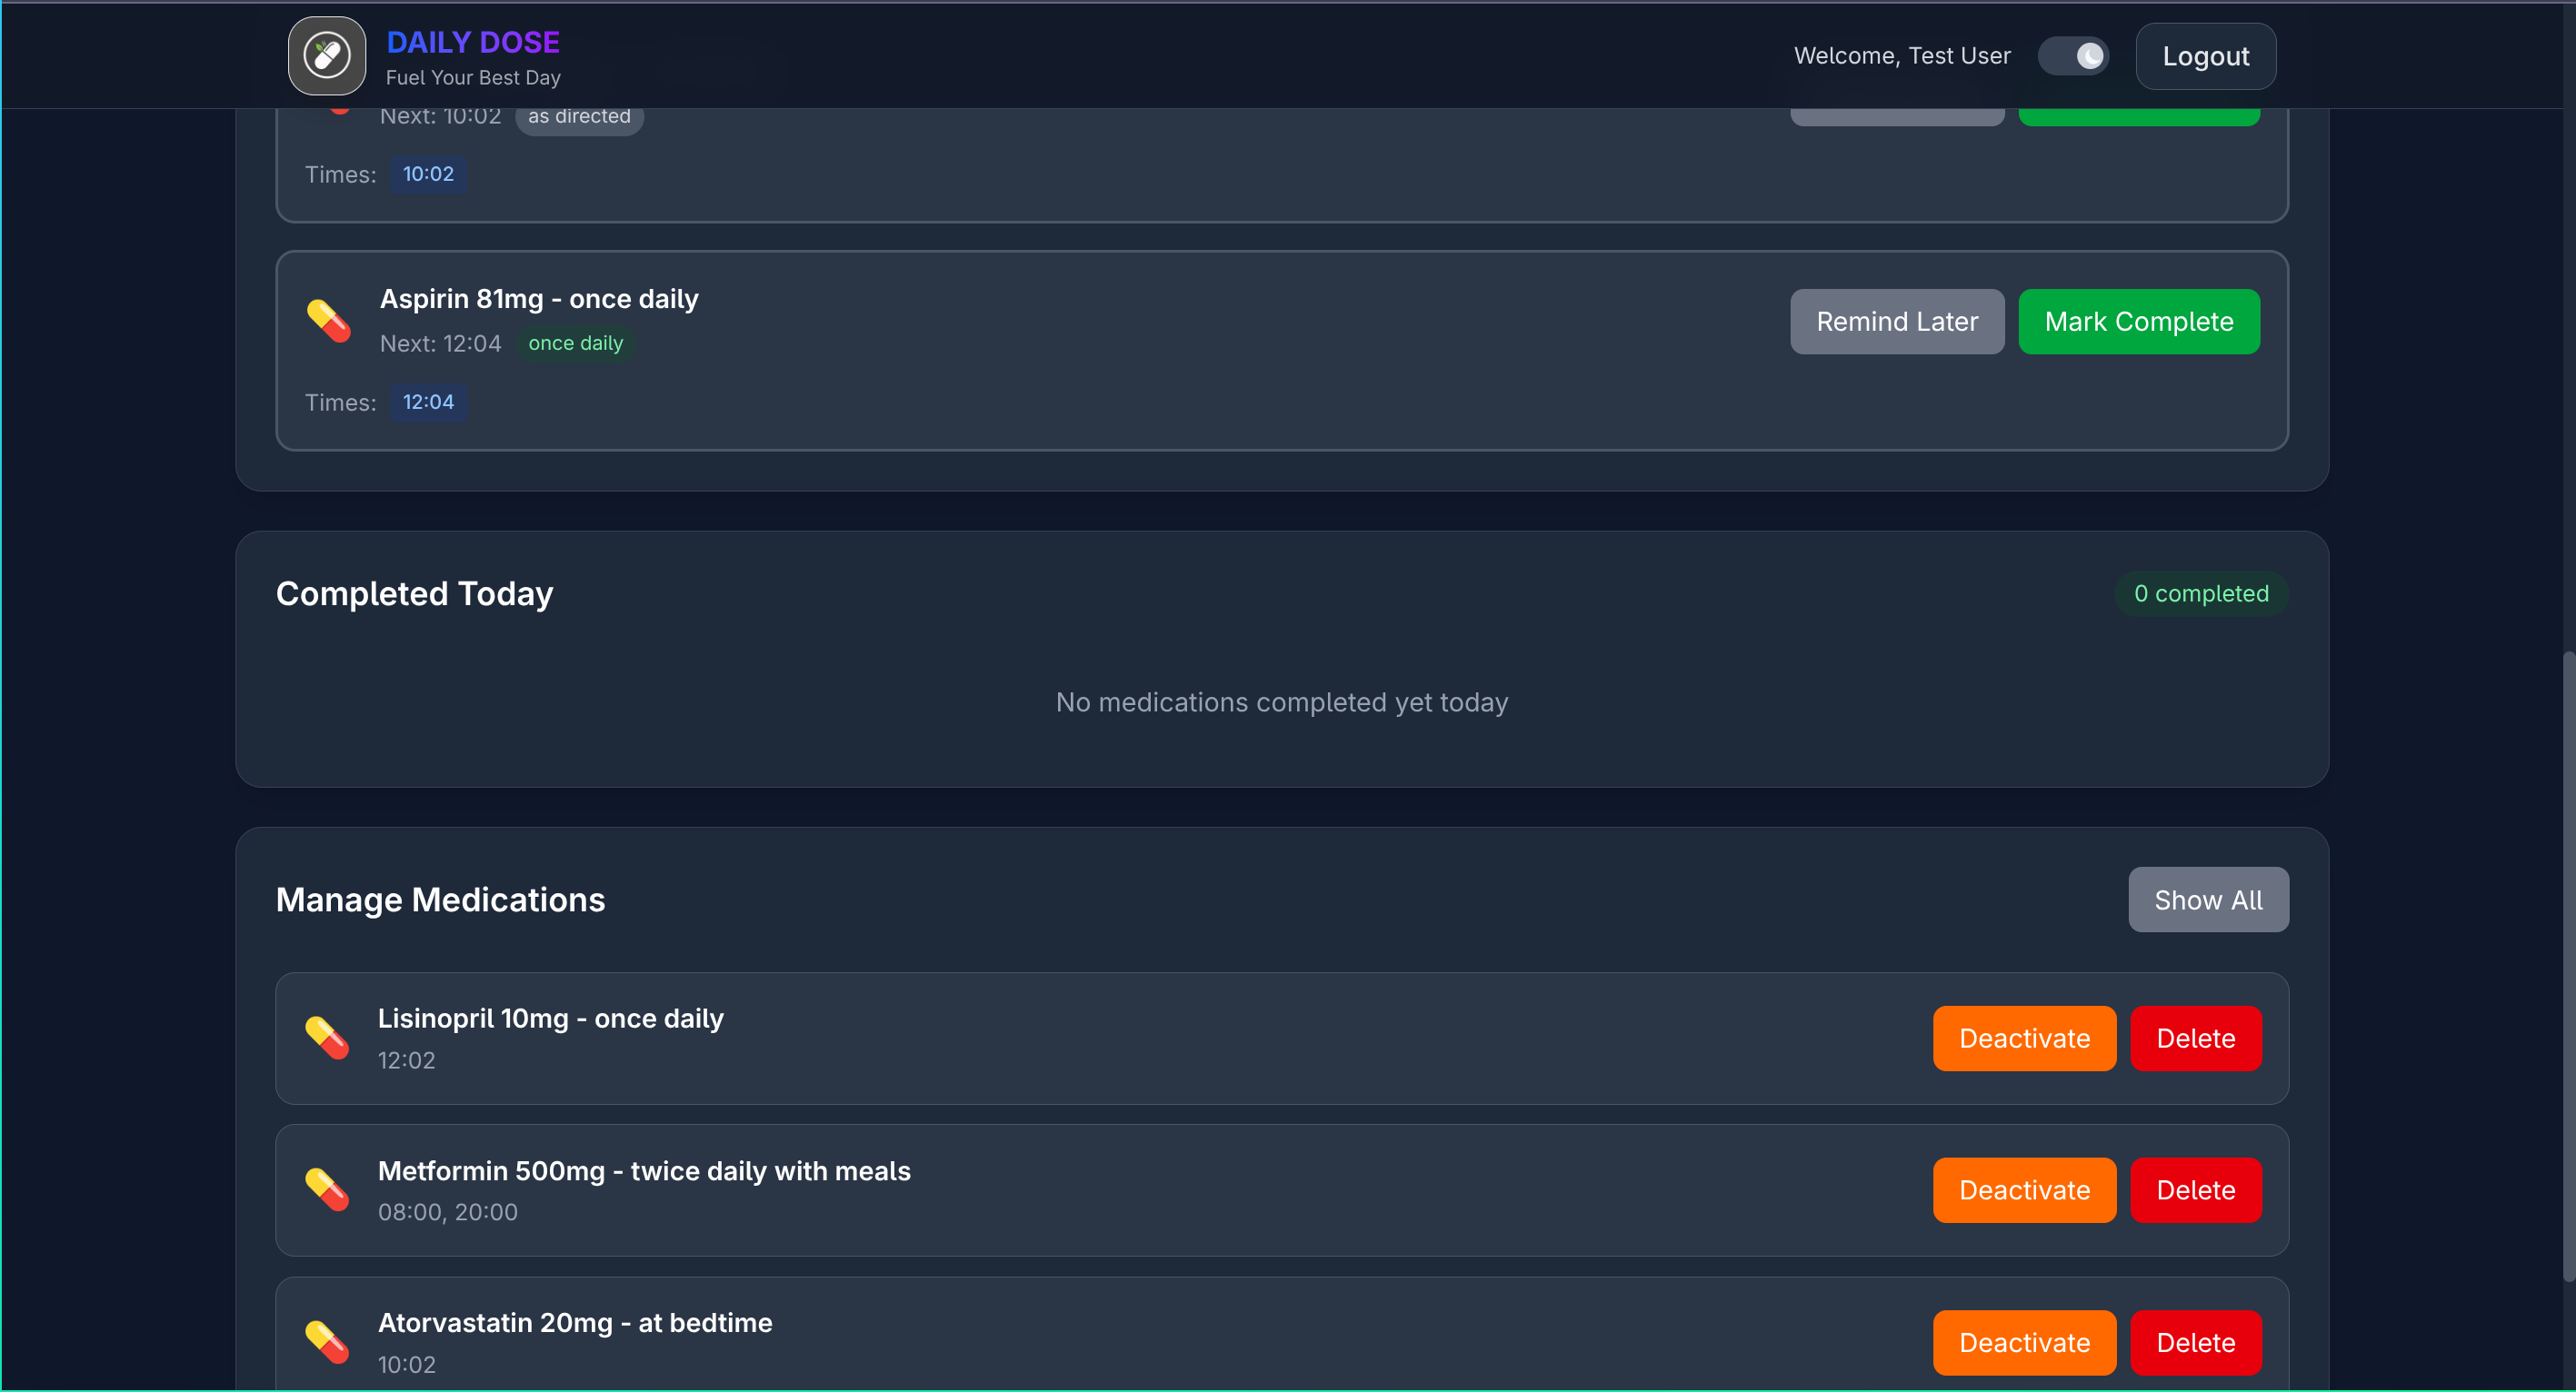This screenshot has width=2576, height=1392.
Task: Delete Metformin 500mg medication
Action: point(2195,1190)
